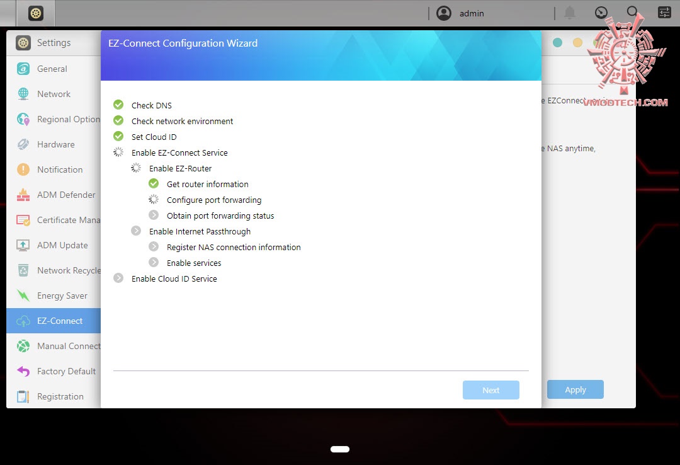Click the teal window control button
The image size is (680, 465).
558,42
